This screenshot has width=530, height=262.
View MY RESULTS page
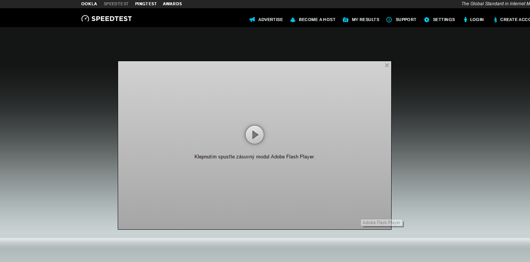(x=366, y=20)
